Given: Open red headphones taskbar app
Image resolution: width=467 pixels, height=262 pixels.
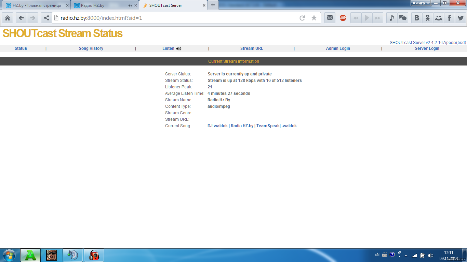Looking at the screenshot, I should pos(94,255).
